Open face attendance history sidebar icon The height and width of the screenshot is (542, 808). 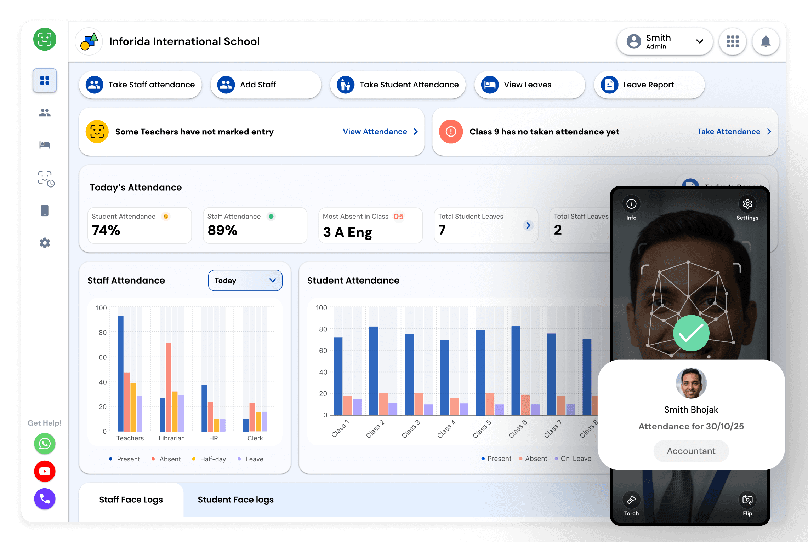coord(46,179)
